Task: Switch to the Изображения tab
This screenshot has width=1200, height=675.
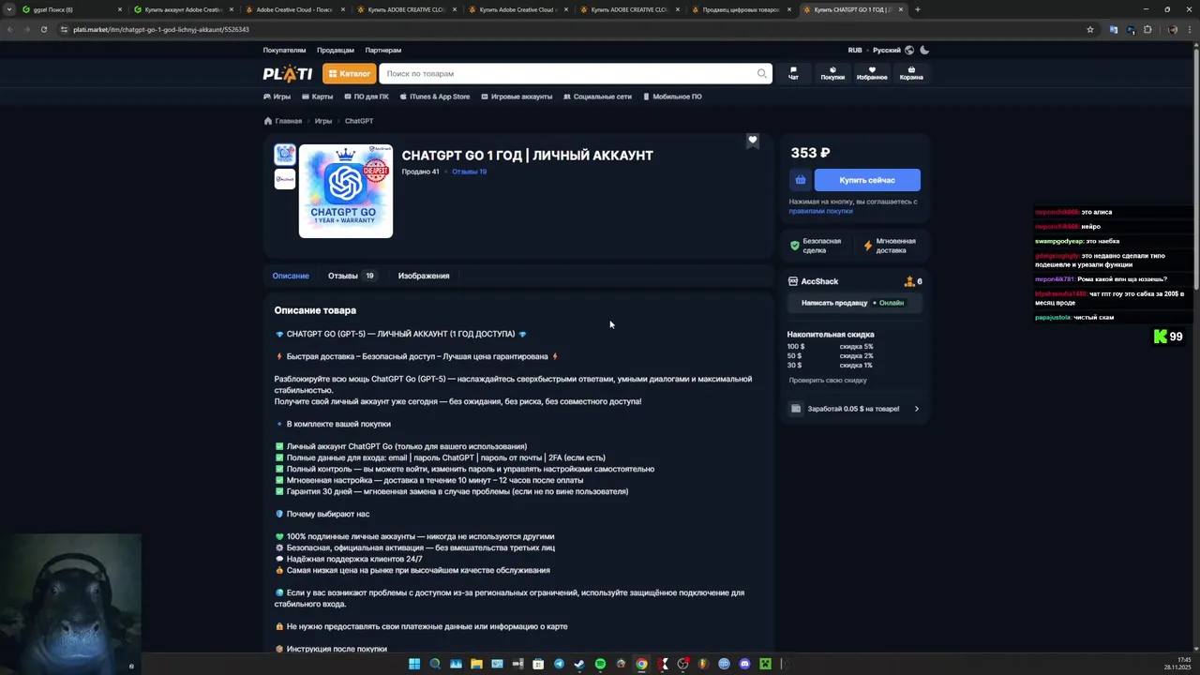Action: click(424, 276)
